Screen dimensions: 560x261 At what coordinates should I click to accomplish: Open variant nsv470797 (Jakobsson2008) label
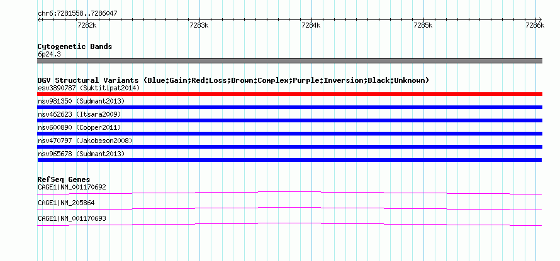pyautogui.click(x=85, y=141)
